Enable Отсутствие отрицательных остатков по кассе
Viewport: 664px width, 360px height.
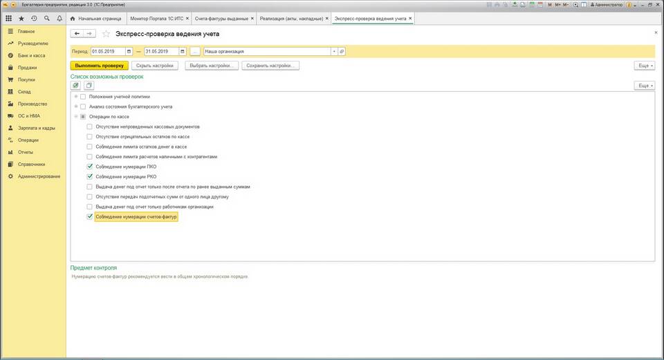89,137
